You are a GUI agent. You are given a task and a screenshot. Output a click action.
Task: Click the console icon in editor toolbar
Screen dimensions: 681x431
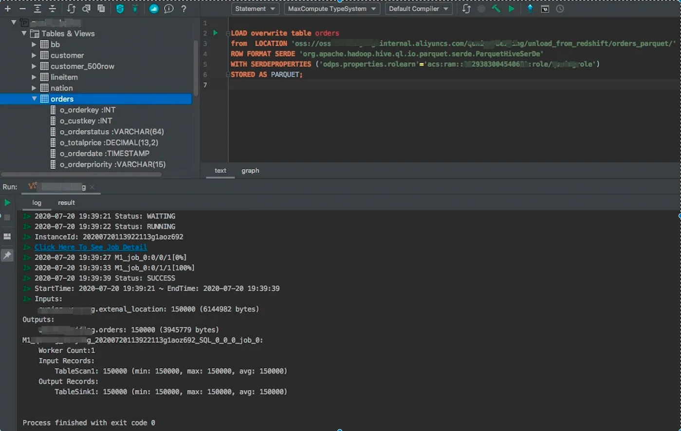coord(545,9)
